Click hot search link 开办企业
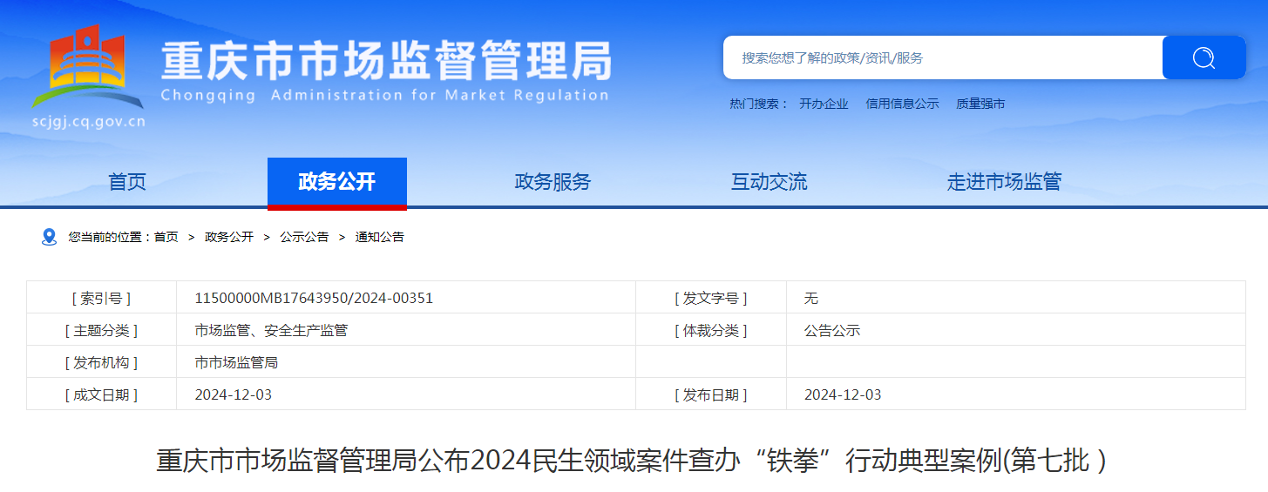 click(824, 104)
